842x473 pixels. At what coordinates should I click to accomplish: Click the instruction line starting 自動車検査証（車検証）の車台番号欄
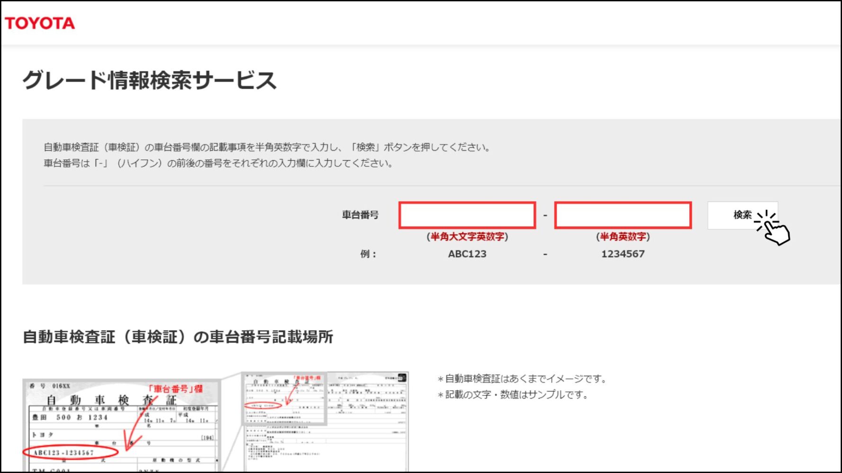(x=268, y=147)
